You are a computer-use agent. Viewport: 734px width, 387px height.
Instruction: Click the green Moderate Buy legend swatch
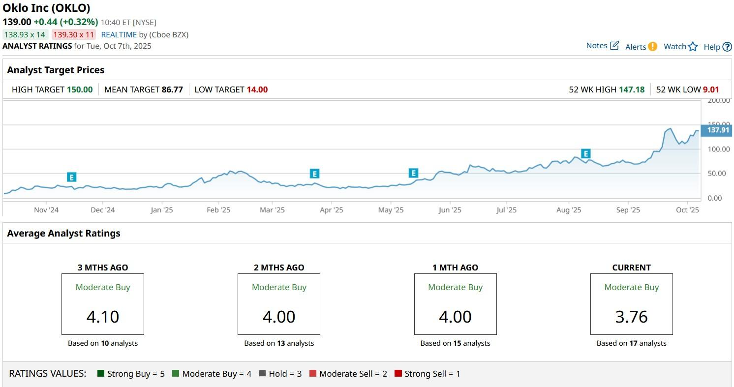[176, 374]
